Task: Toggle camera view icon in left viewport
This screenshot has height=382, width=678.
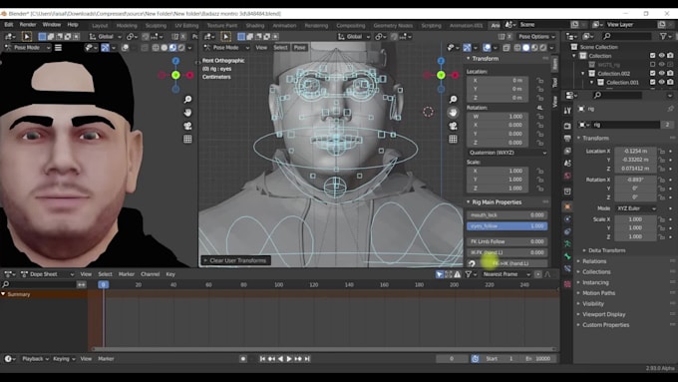Action: (x=187, y=126)
